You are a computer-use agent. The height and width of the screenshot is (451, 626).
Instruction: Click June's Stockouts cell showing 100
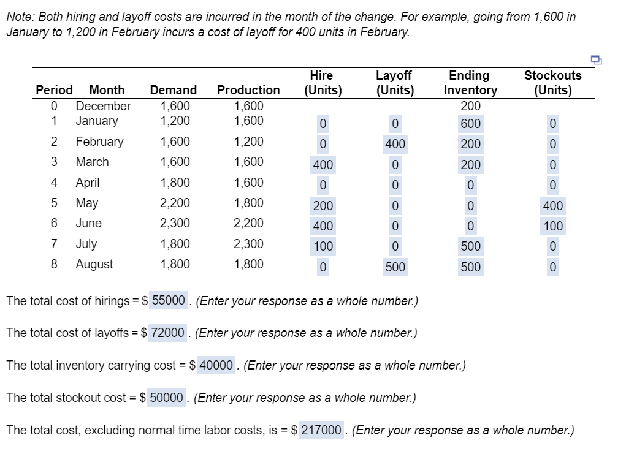coord(552,226)
